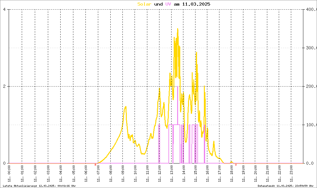Viewport: 317px width, 188px height.
Task: Click the '11. 15:00' time label
Action: click(195, 173)
